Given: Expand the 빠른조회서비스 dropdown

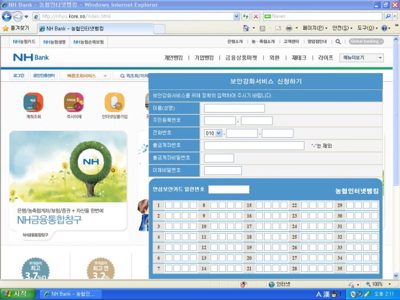Looking at the screenshot, I should (x=85, y=76).
